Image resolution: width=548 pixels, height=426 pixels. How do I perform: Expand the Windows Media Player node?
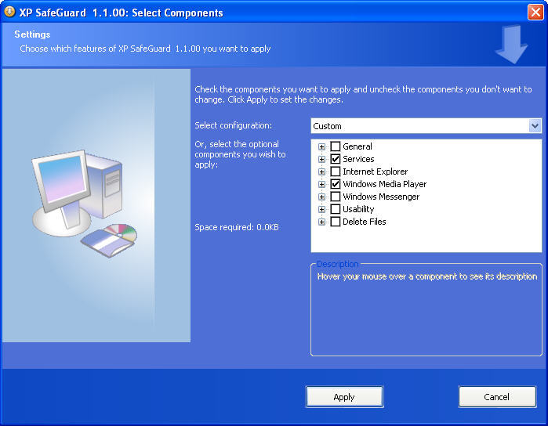click(321, 184)
